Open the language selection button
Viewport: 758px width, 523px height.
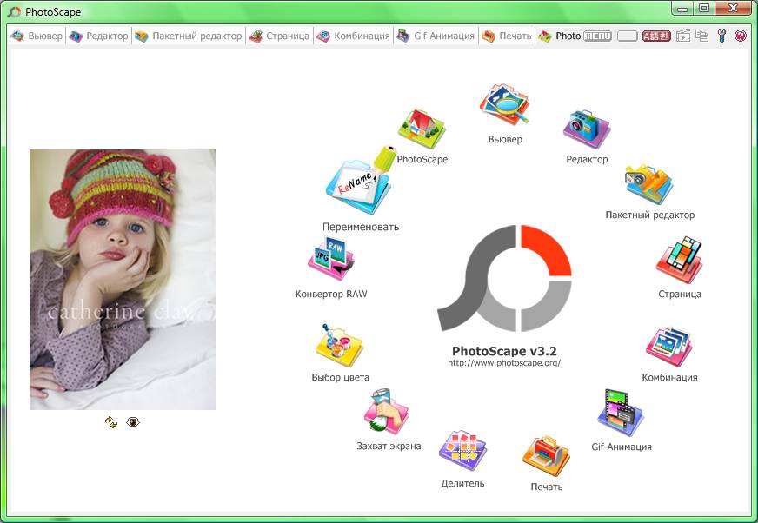[656, 36]
